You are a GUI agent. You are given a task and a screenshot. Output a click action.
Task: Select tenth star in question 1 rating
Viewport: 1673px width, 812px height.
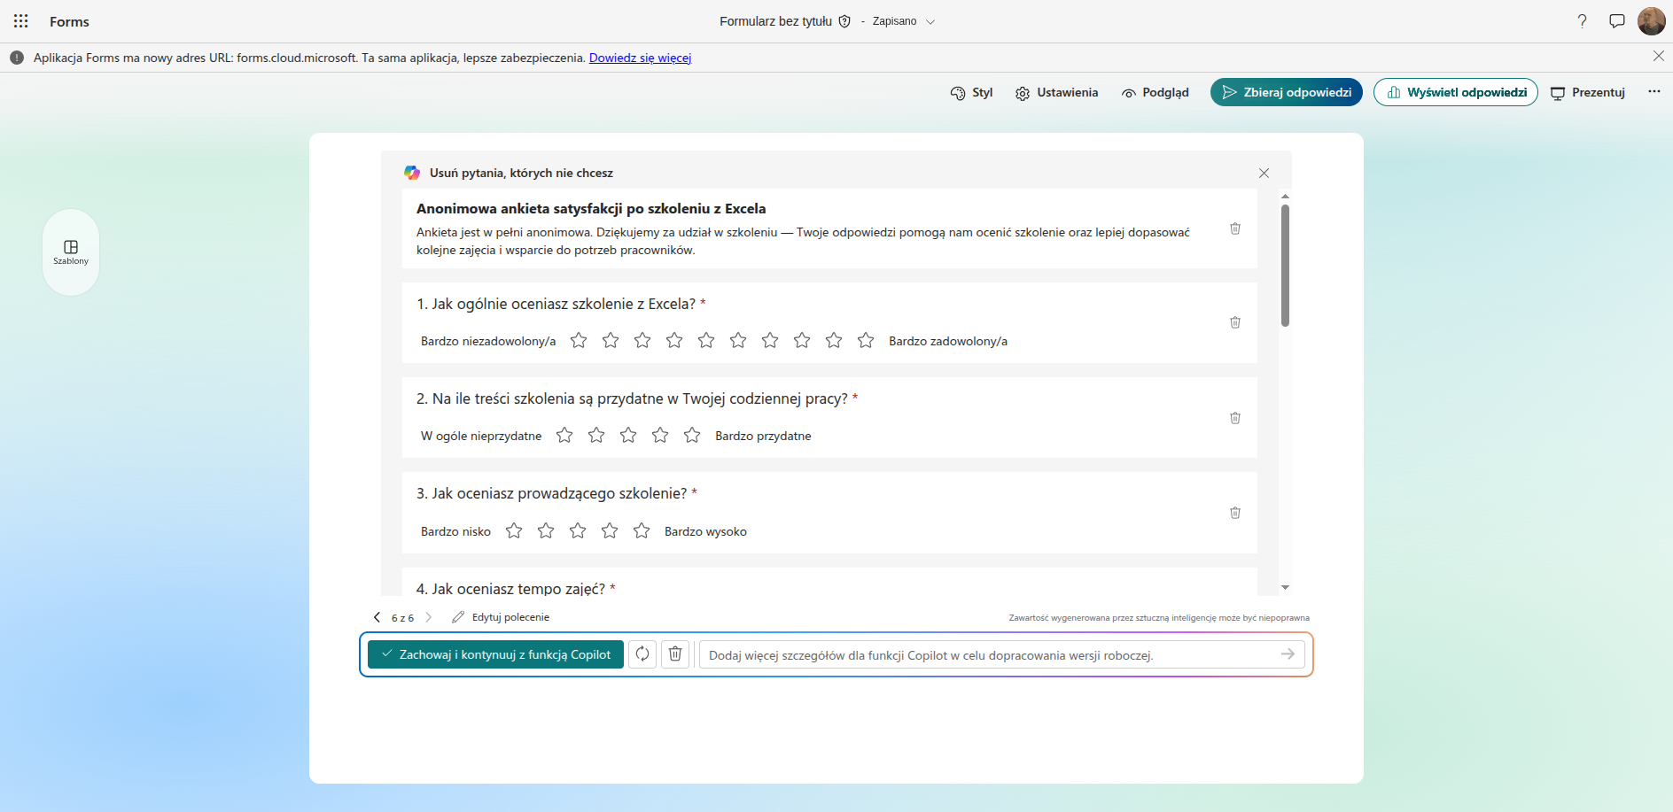coord(866,340)
